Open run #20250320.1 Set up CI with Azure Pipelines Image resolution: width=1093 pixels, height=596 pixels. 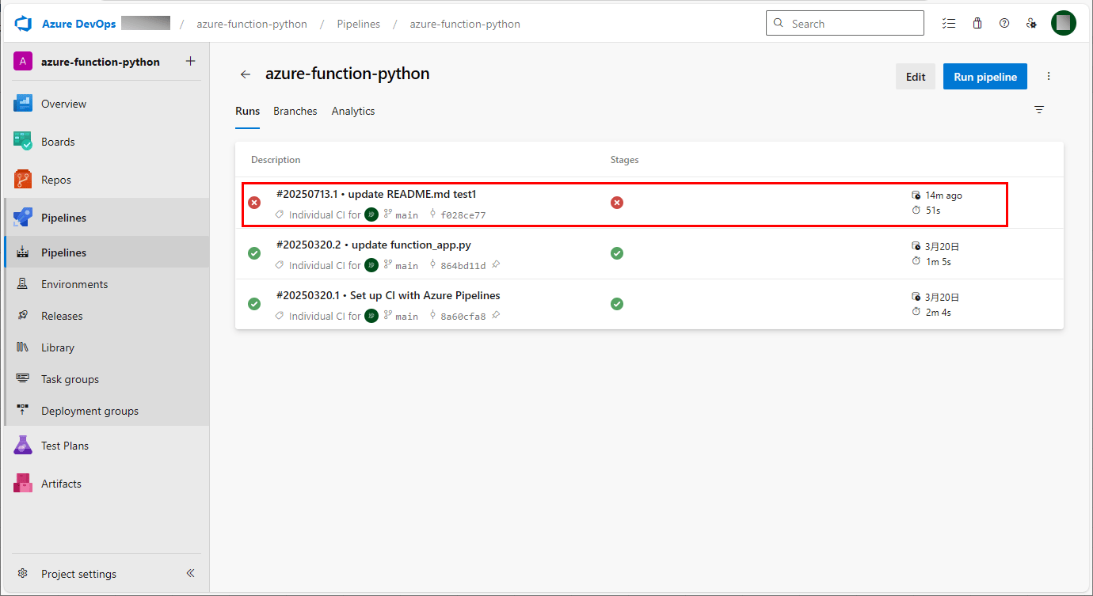pos(388,295)
